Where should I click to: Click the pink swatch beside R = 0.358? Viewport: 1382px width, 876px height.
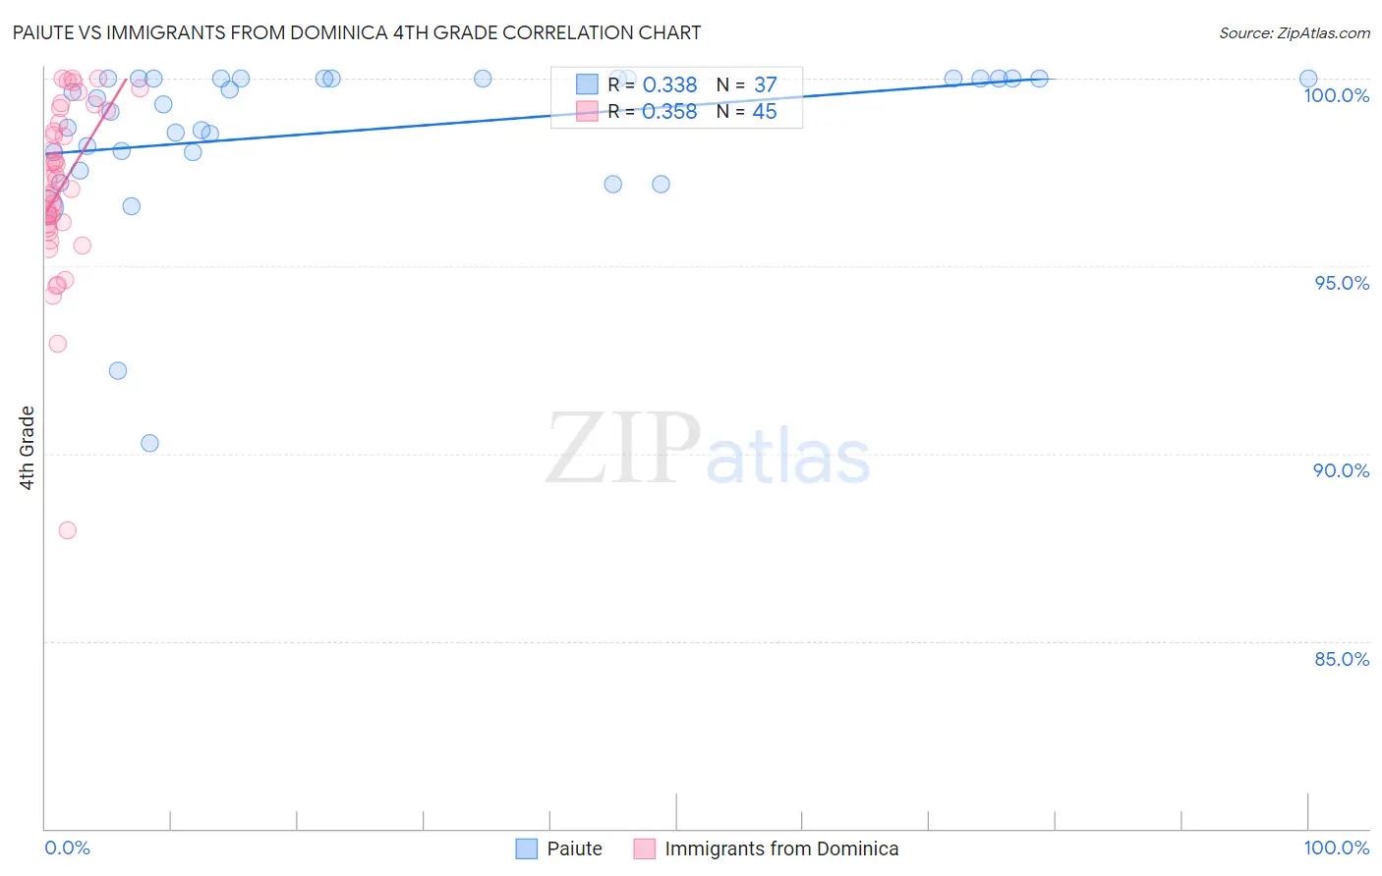point(587,111)
